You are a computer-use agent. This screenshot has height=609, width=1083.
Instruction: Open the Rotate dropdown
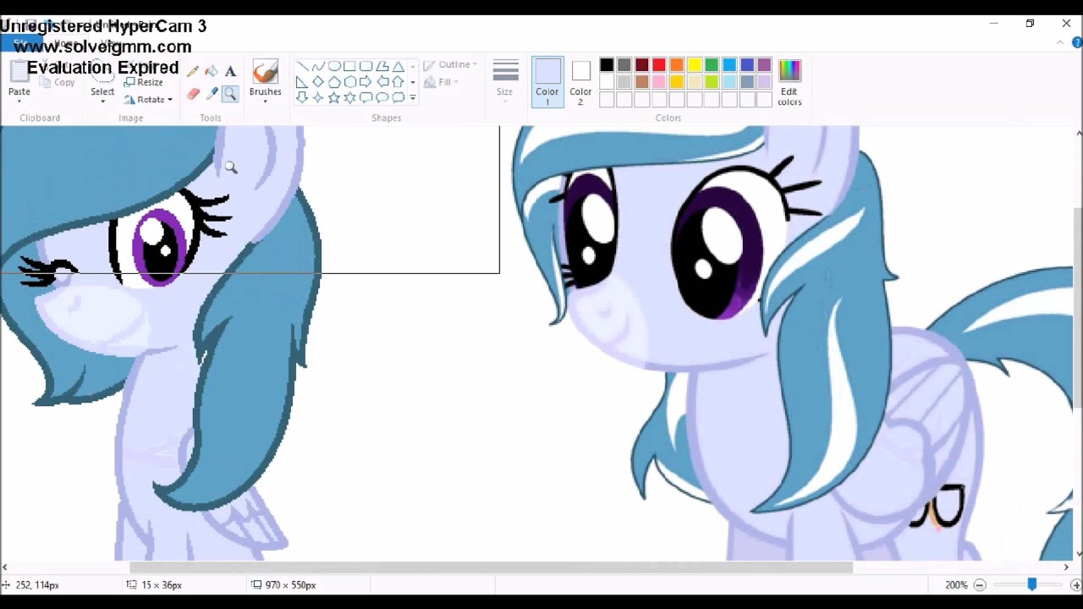coord(148,100)
